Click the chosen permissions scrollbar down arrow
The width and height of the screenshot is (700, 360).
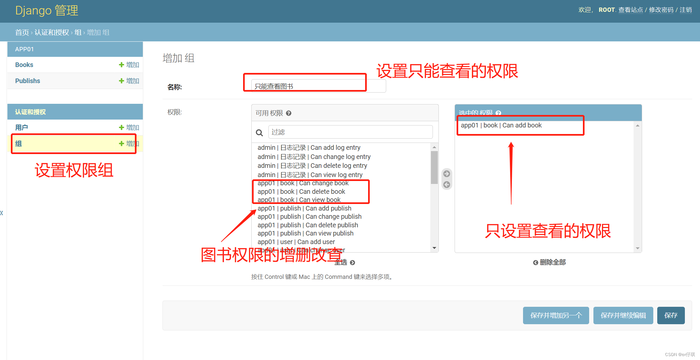coord(637,248)
